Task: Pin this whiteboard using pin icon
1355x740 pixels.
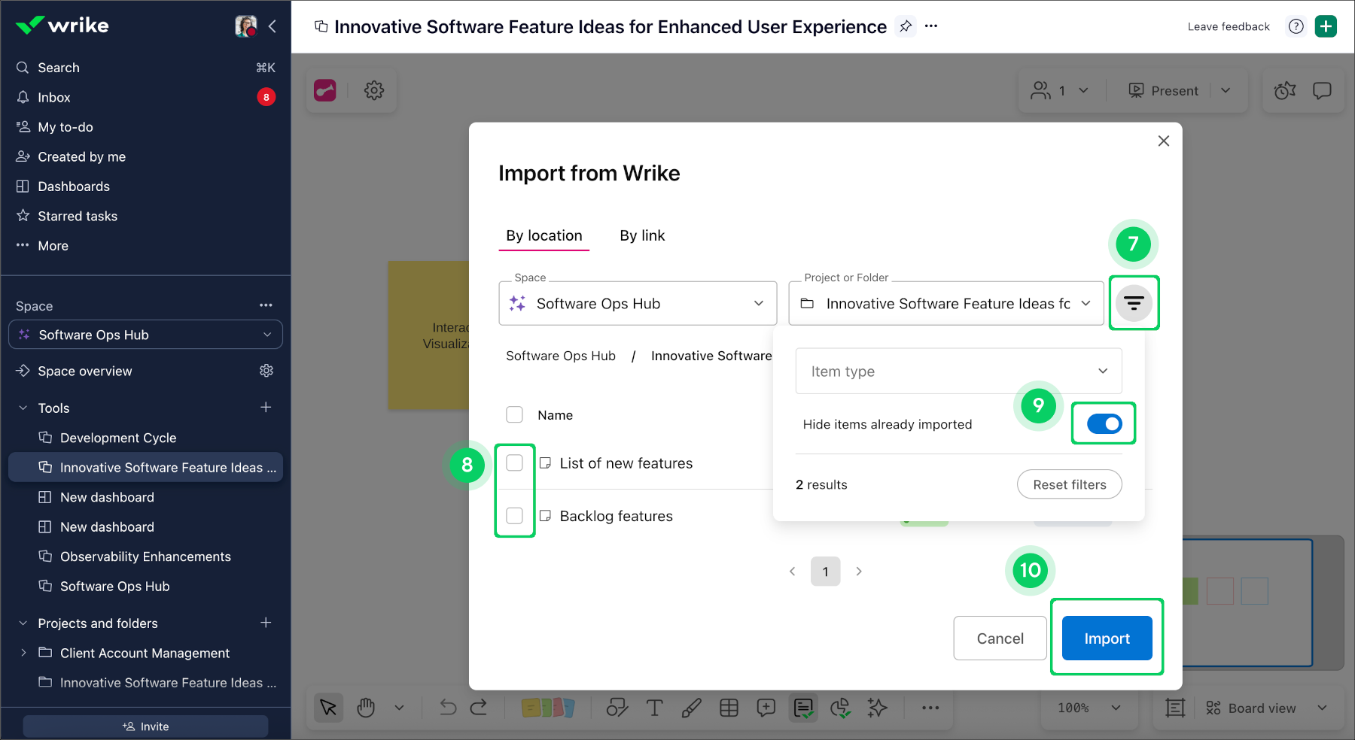Action: click(x=906, y=26)
